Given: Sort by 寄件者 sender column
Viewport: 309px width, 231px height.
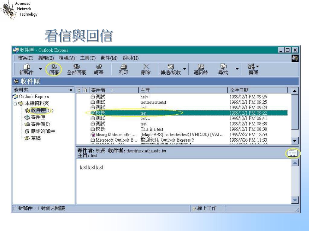Looking at the screenshot, I should [x=114, y=90].
